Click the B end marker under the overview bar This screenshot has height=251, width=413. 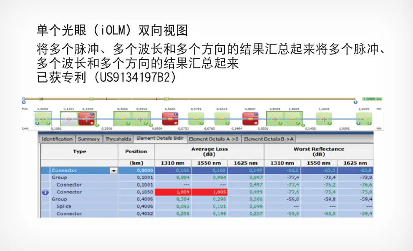point(355,102)
